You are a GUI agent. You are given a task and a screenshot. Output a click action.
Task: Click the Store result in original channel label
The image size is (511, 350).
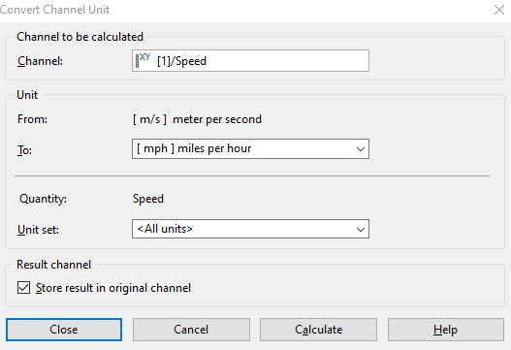tap(113, 288)
